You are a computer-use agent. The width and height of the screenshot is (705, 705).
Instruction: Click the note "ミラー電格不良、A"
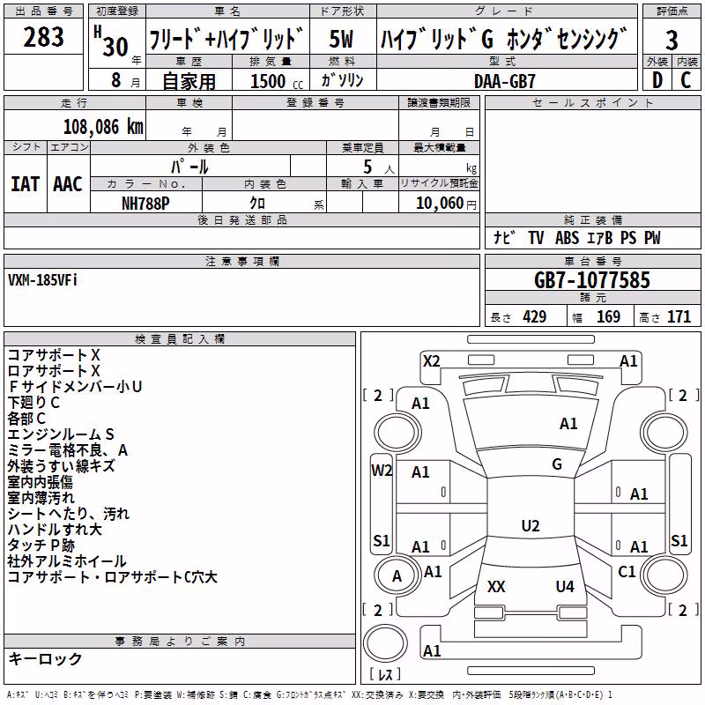pos(68,449)
